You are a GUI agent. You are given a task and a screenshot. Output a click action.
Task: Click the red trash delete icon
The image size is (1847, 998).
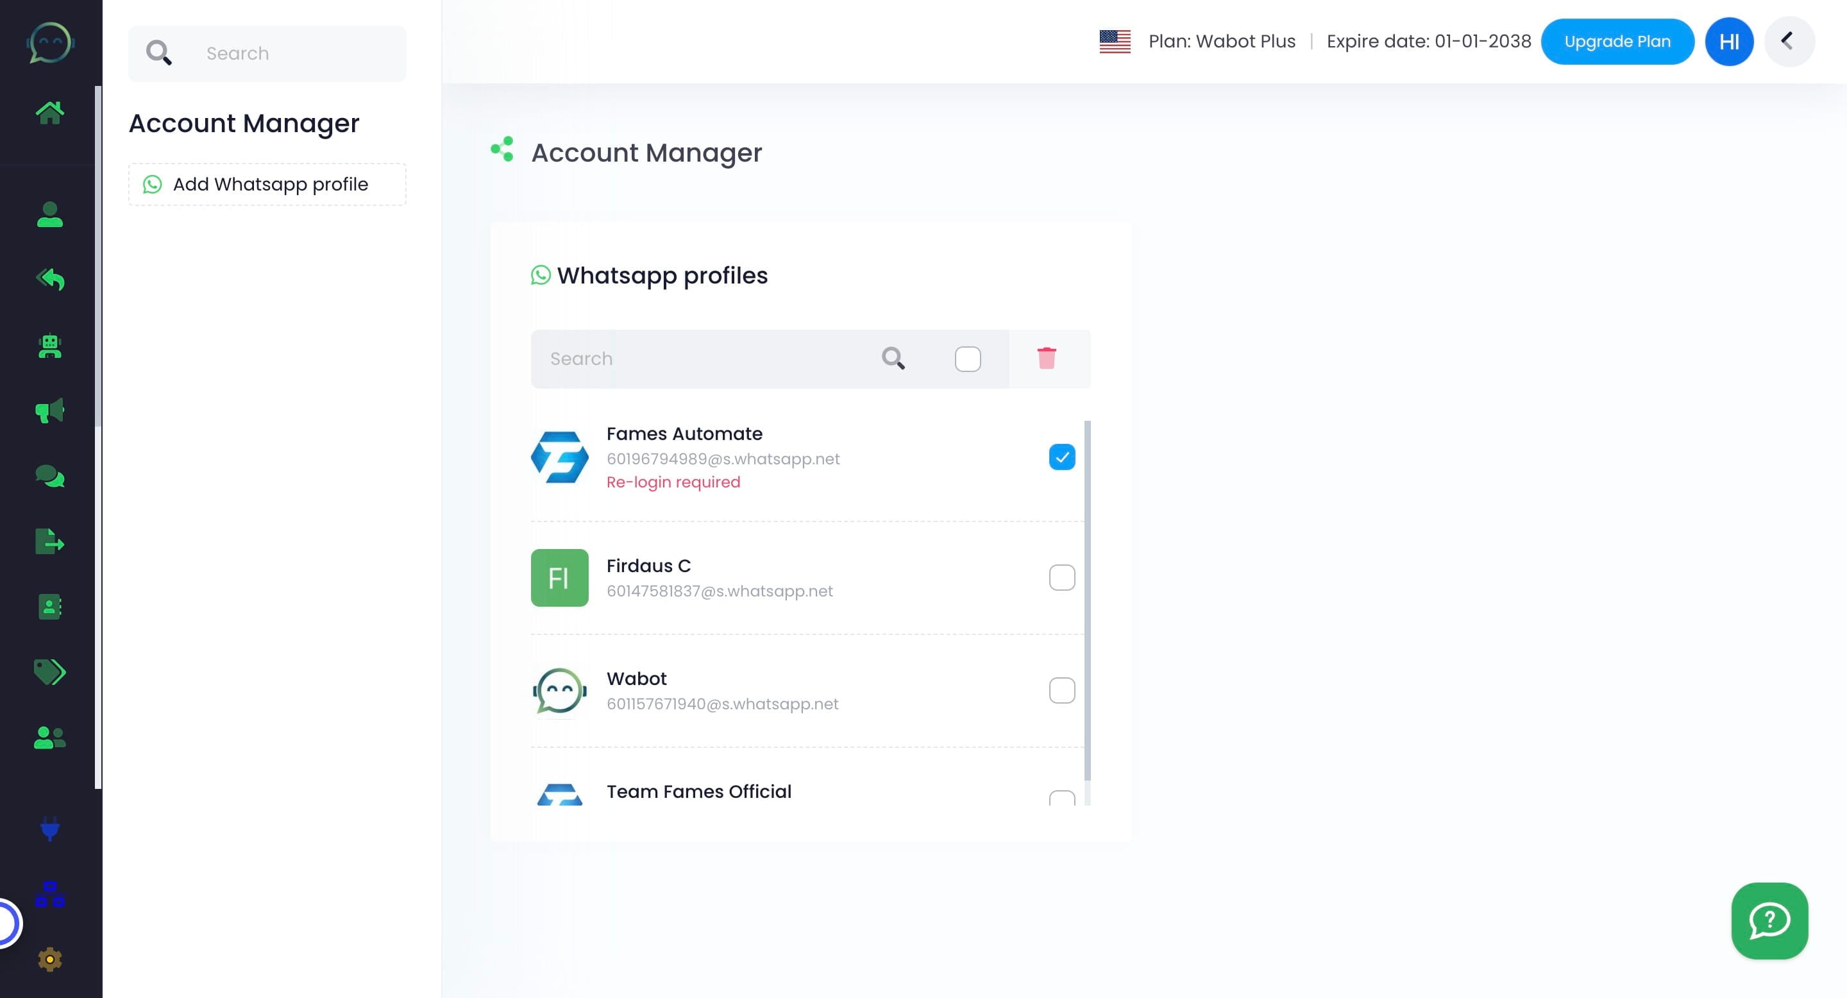pos(1046,359)
